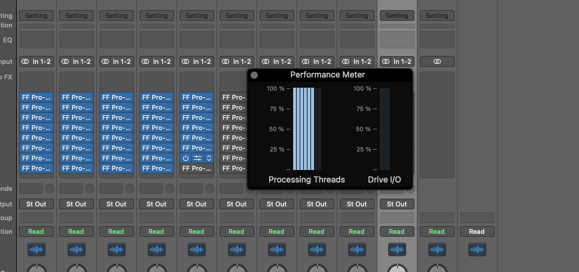Image resolution: width=579 pixels, height=272 pixels.
Task: Open the St Out output menu on the eighth strip
Action: tap(317, 204)
